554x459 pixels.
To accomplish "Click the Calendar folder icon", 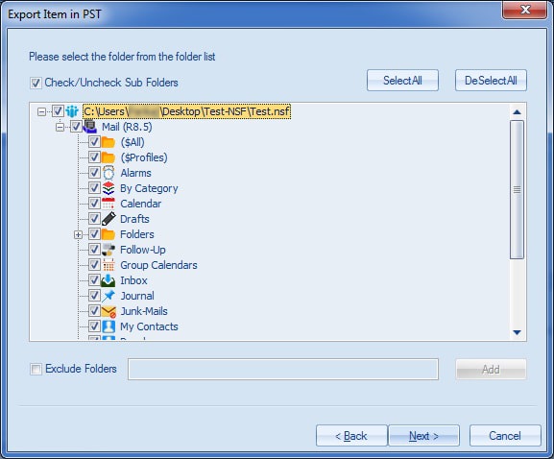I will pos(108,204).
